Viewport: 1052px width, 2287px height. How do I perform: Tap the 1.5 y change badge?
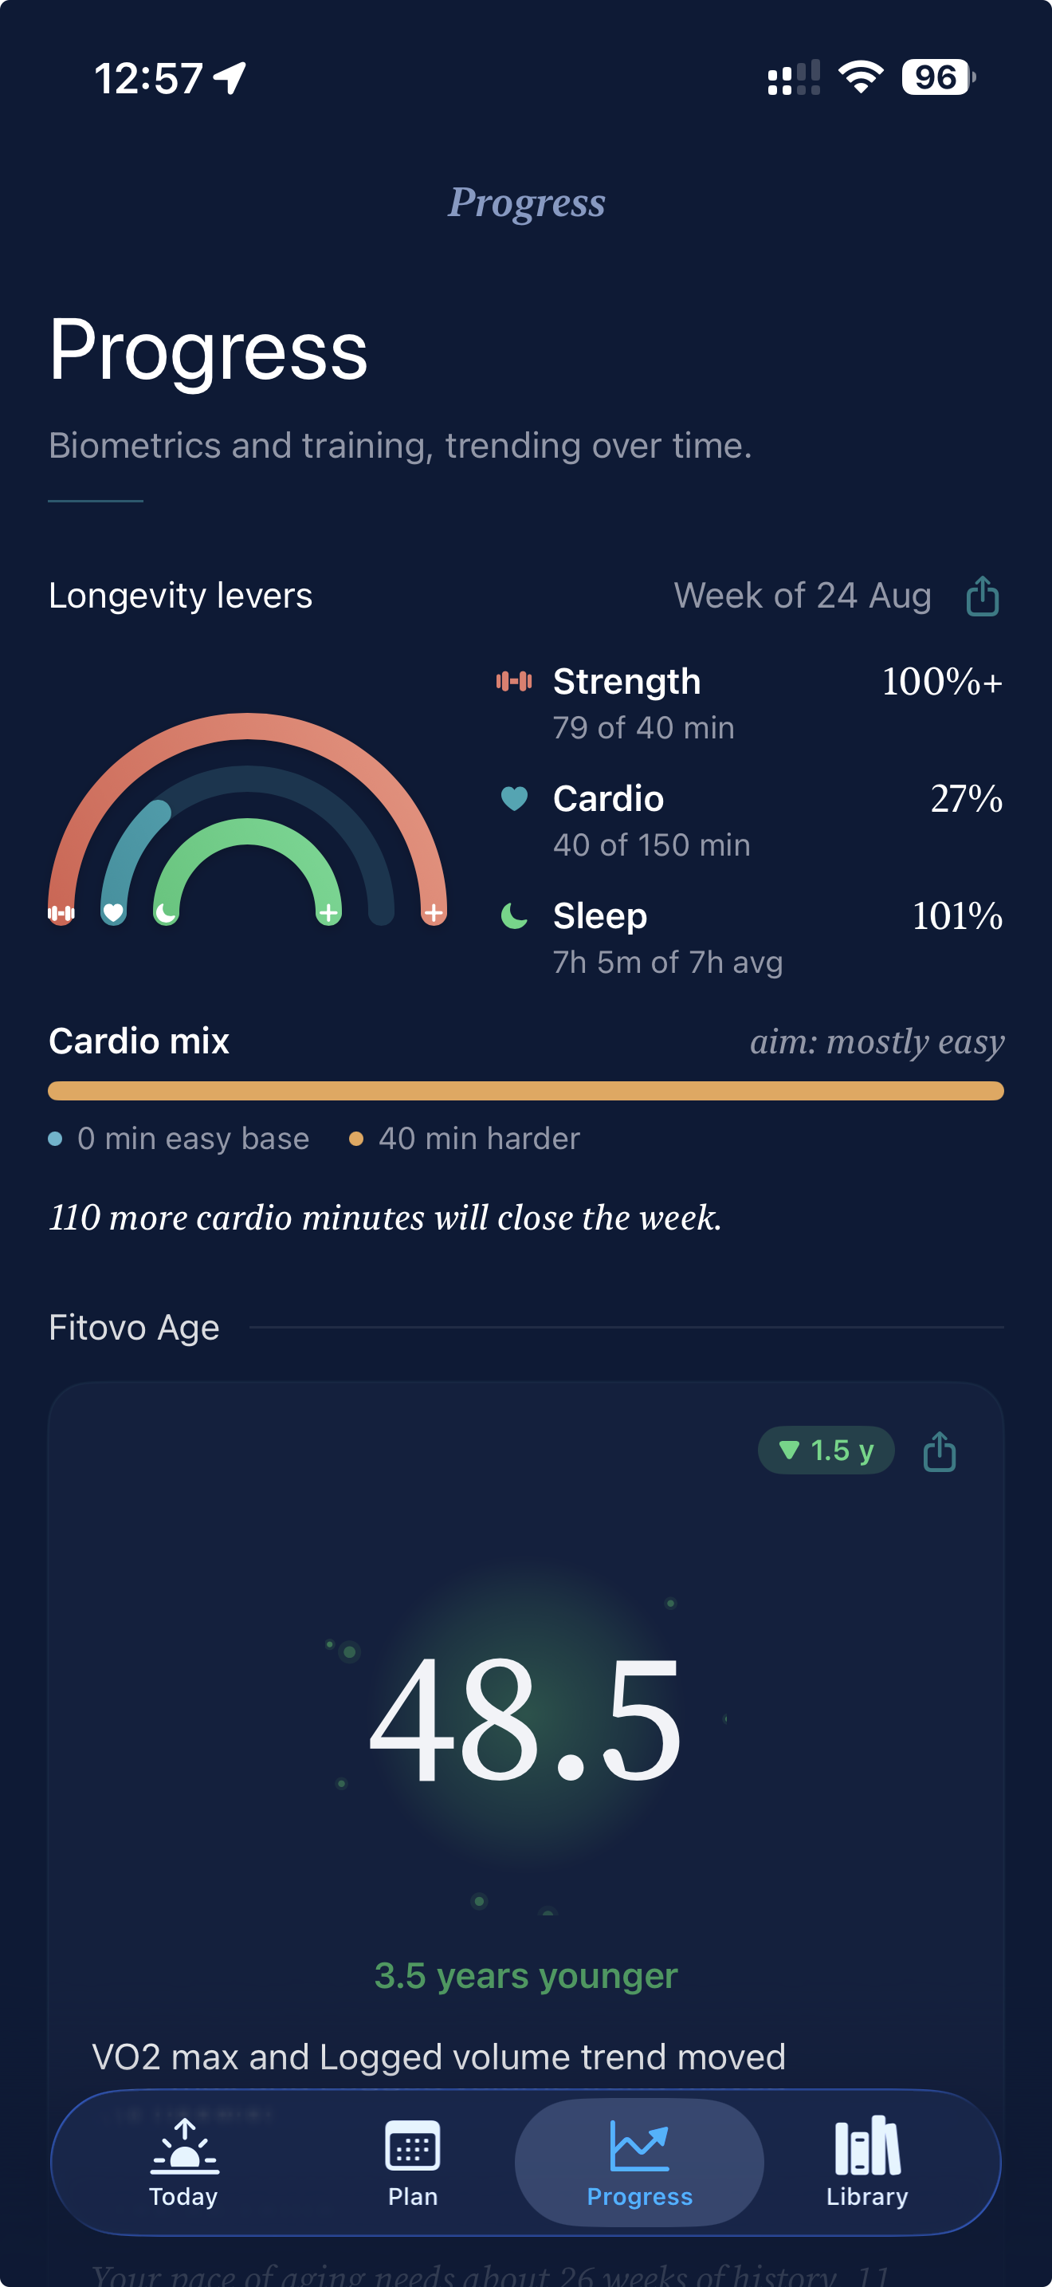(x=826, y=1451)
